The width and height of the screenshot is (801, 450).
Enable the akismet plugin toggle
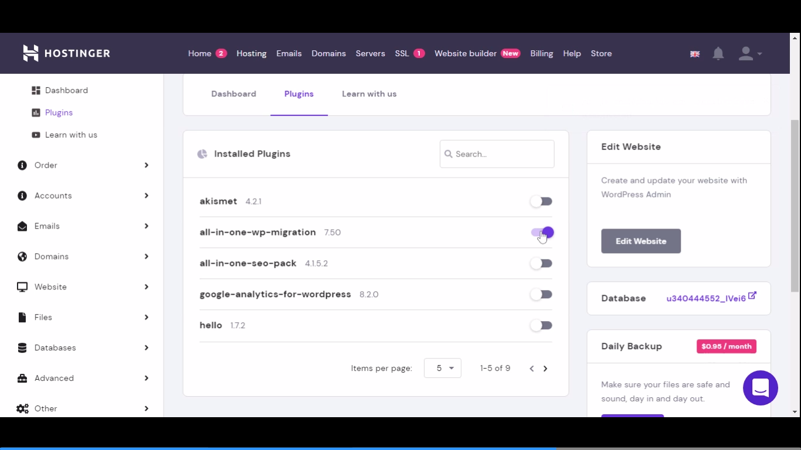tap(541, 202)
